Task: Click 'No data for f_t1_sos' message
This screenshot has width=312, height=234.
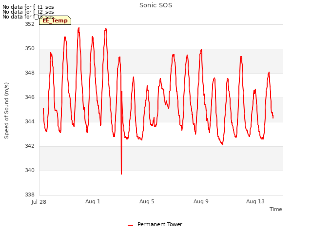Action: (28, 7)
